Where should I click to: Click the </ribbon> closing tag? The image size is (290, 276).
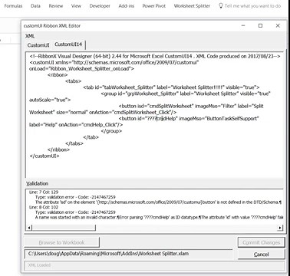tap(58, 149)
